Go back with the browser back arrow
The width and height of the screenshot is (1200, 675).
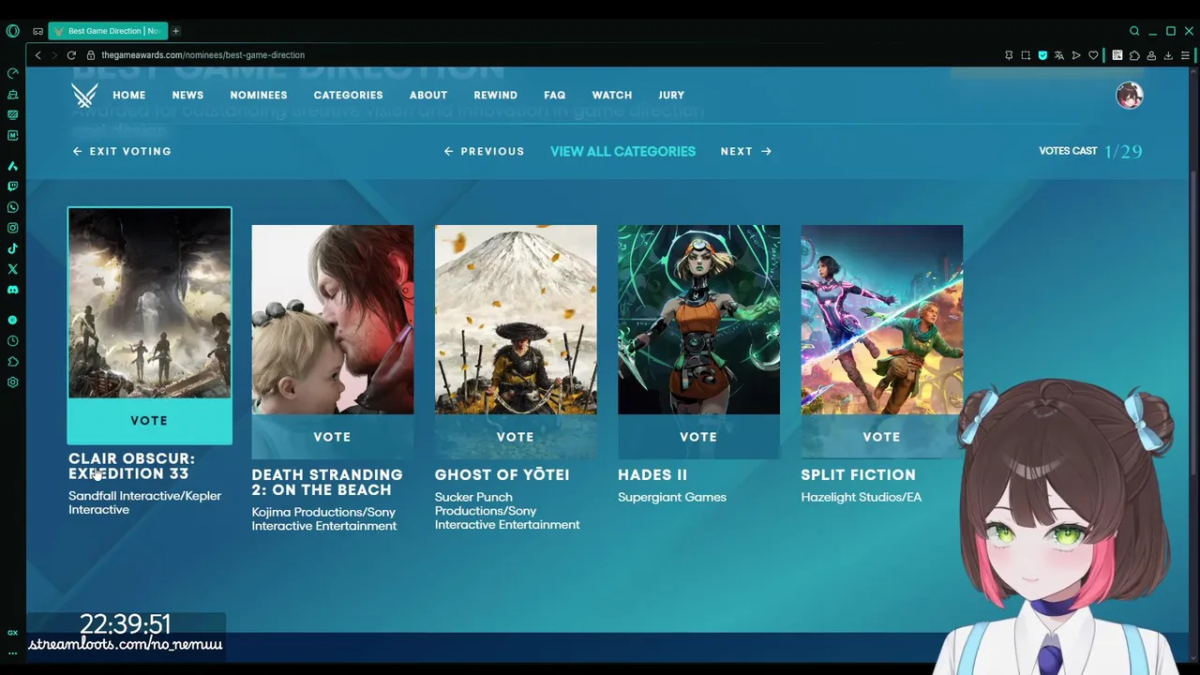coord(38,55)
